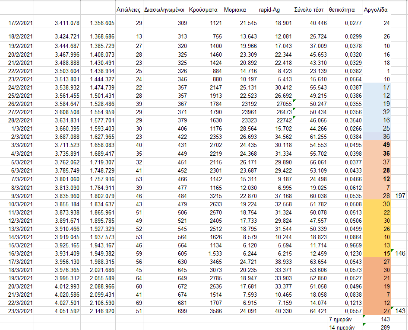Click the Αργολίδα header cell
The height and width of the screenshot is (330, 408).
(376, 10)
